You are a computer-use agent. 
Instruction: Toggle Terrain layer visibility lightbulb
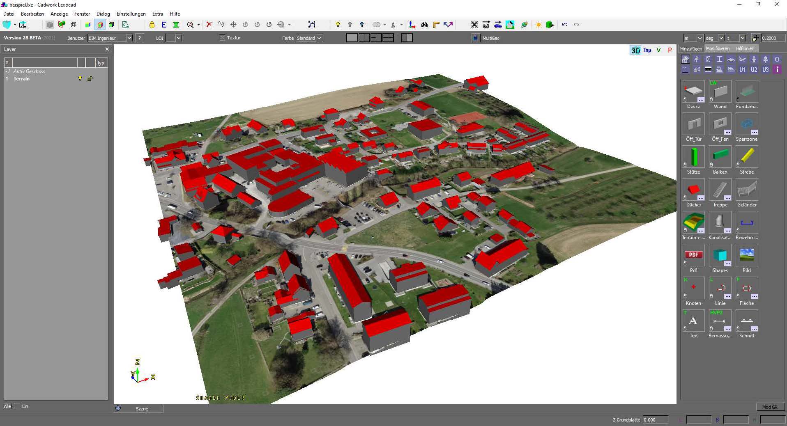[x=80, y=79]
